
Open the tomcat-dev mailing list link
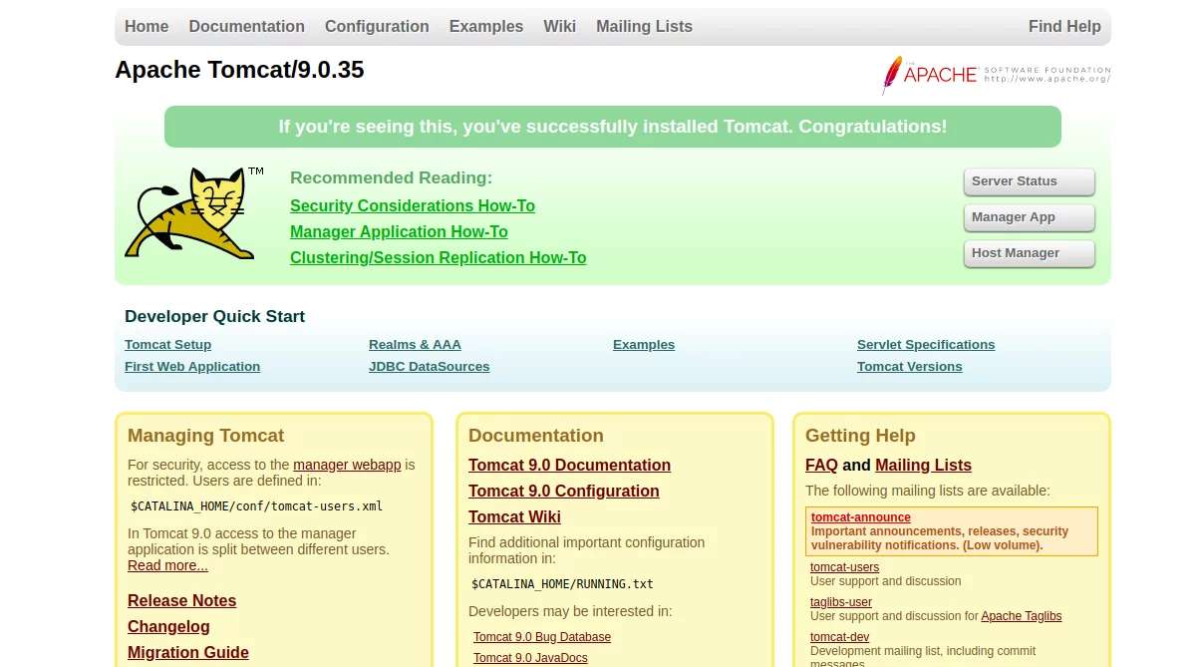click(x=839, y=637)
